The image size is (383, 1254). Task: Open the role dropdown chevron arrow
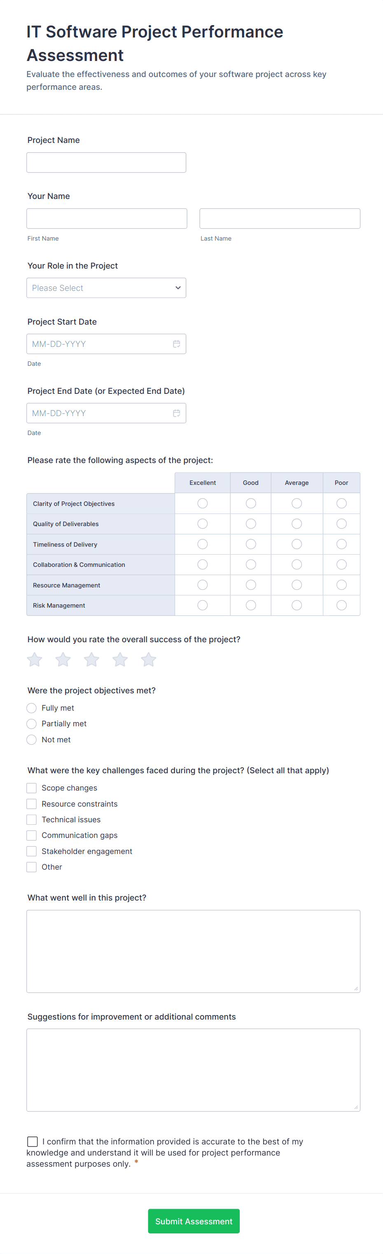click(177, 288)
